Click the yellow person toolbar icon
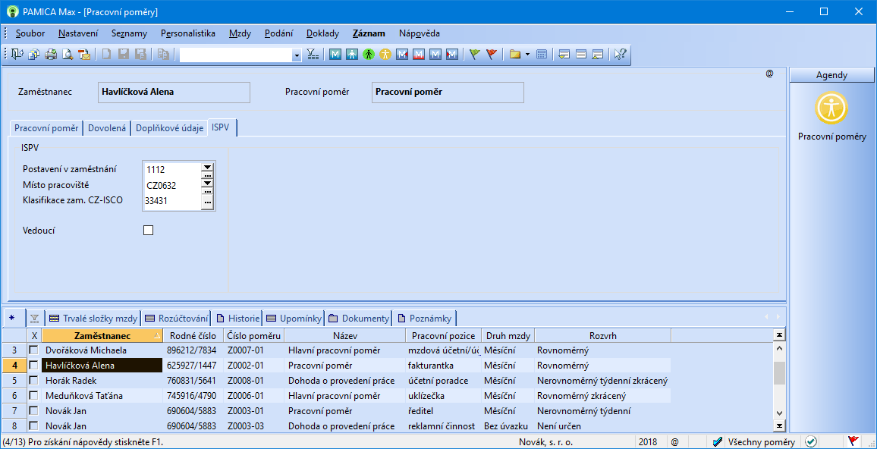Viewport: 877px width, 449px height. point(385,55)
